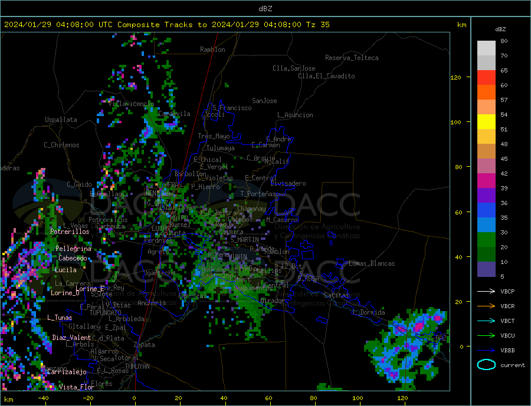Click the 'Lucila' place label
This screenshot has width=531, height=406.
(65, 270)
